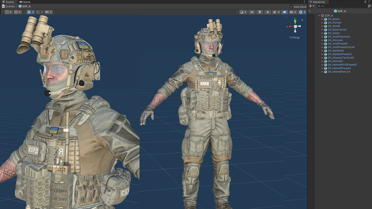Select SK_VestPresetPatchK in the hierarchy
The image size is (372, 209).
tap(341, 47)
